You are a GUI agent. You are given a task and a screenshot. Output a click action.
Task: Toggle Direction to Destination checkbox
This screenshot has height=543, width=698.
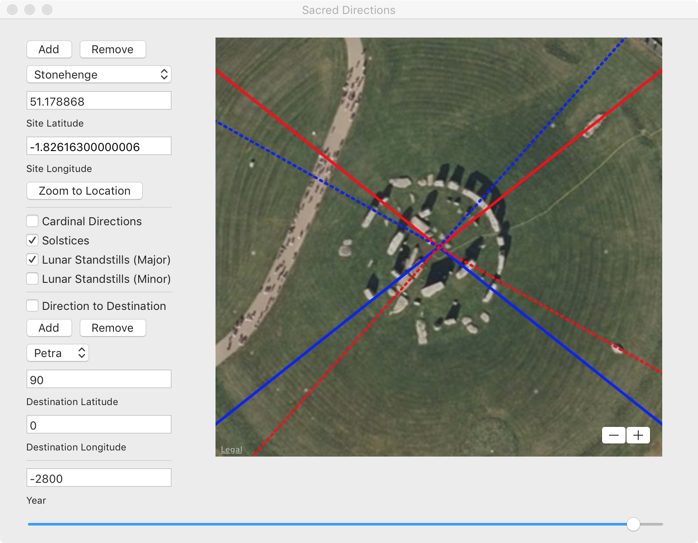32,306
